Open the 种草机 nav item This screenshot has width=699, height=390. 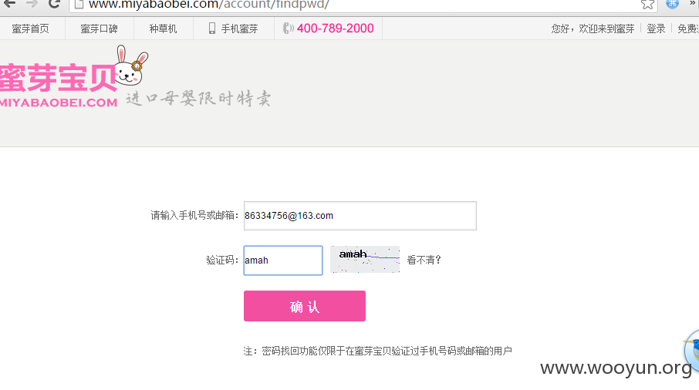(x=163, y=29)
